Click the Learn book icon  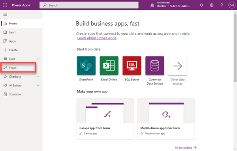click(5, 32)
